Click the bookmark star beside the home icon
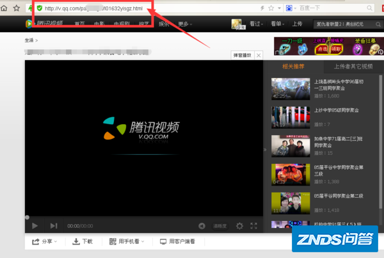The image size is (384, 258). (17, 8)
